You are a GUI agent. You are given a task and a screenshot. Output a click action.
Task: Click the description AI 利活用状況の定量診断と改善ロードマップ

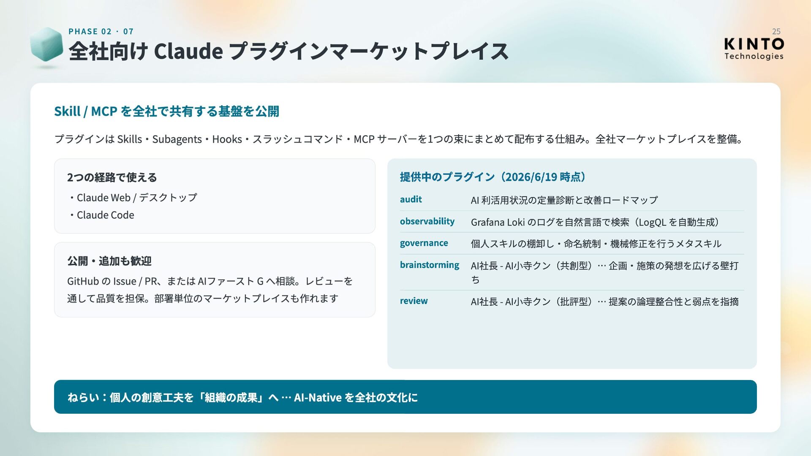point(564,200)
